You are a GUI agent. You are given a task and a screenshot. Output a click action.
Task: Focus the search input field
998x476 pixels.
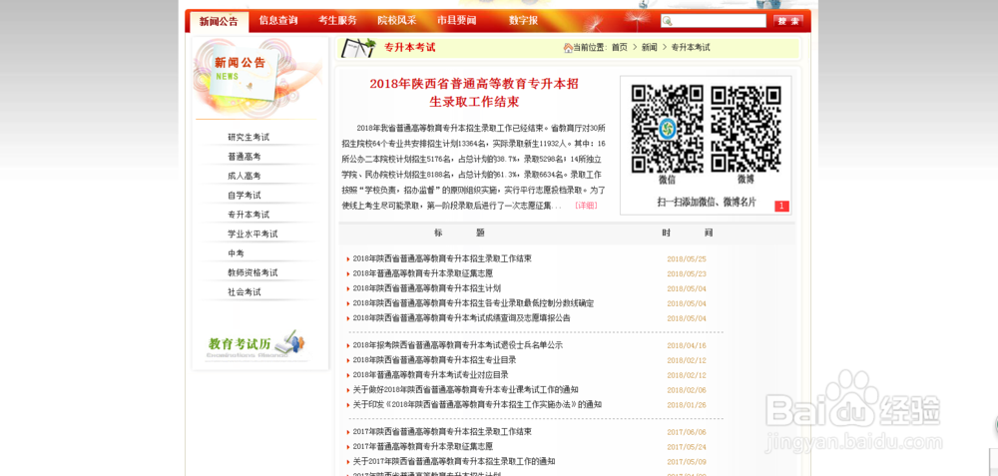(x=713, y=21)
